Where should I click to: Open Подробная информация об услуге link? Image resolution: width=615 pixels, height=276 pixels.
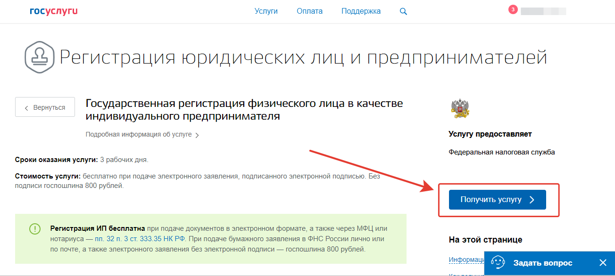139,134
